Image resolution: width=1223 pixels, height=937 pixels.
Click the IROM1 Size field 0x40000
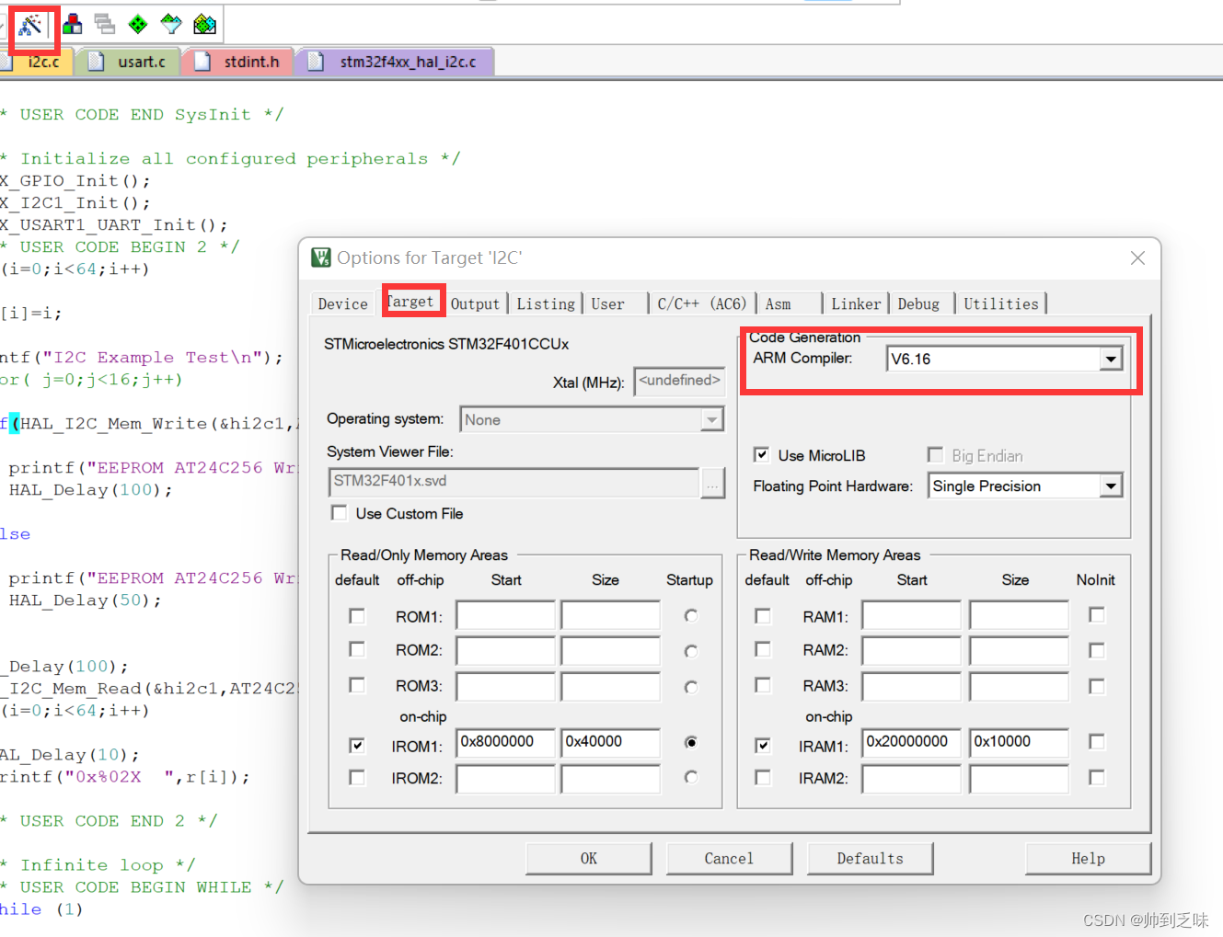coord(611,742)
